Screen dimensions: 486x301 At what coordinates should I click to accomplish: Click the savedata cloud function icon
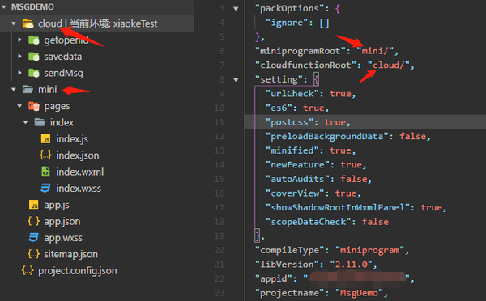[x=34, y=57]
